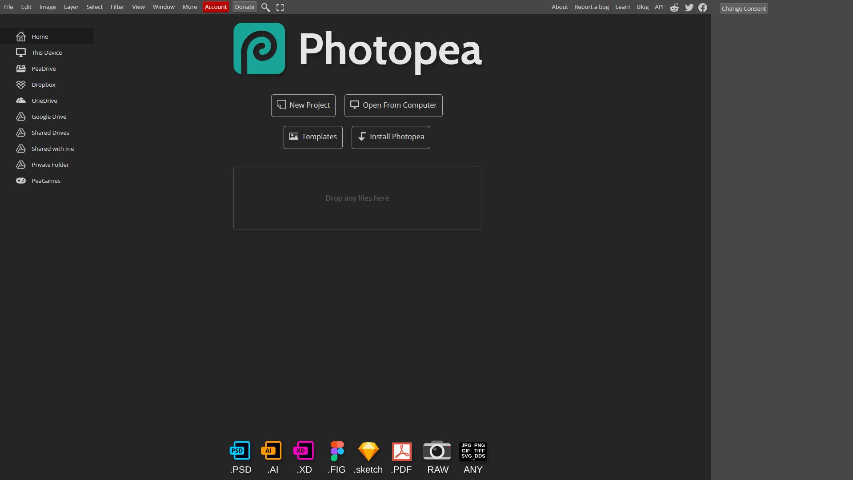Click Install Photopea button
853x480 pixels.
(391, 137)
